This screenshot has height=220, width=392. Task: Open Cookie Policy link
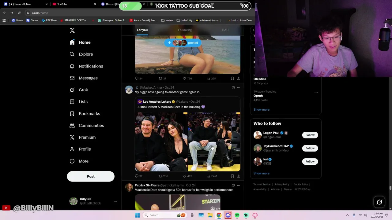(x=301, y=185)
